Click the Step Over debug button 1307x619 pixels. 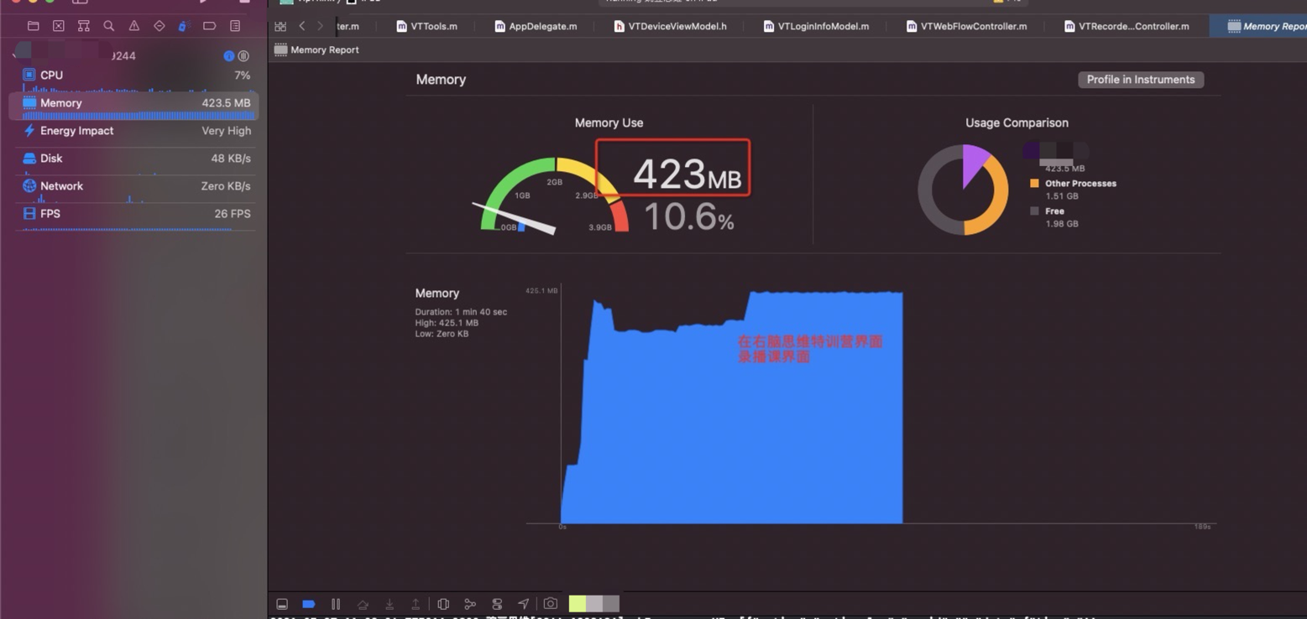pos(363,604)
